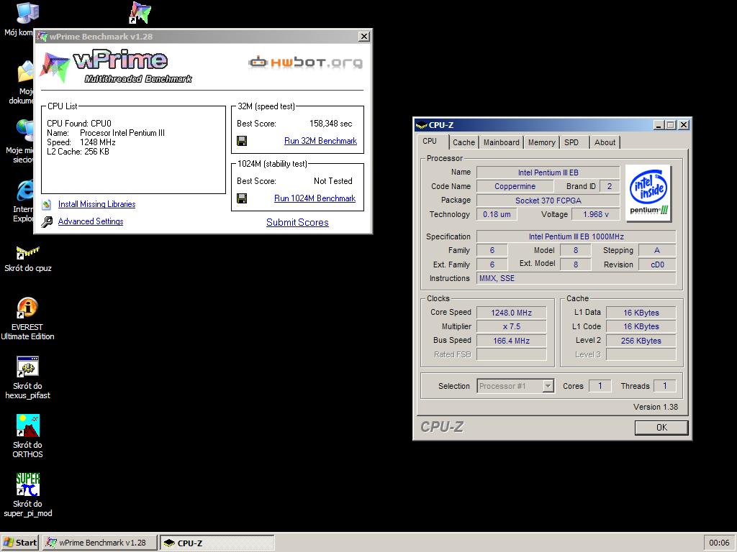
Task: Click the Brand ID value 2 field
Action: [x=610, y=186]
